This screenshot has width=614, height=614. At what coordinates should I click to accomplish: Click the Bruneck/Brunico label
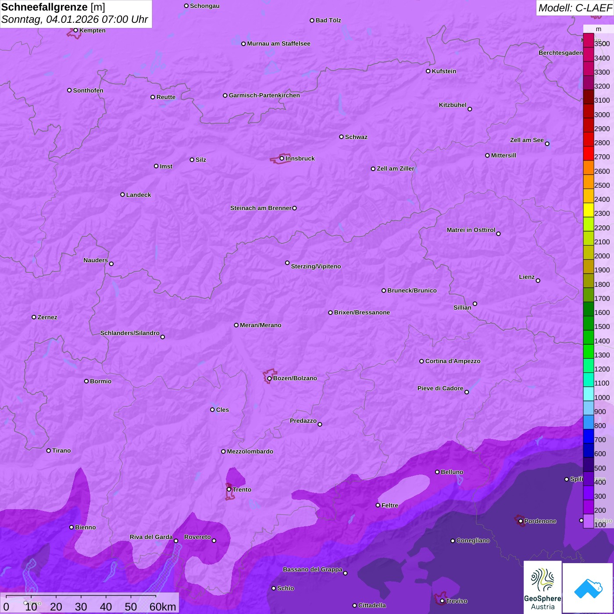pos(412,290)
